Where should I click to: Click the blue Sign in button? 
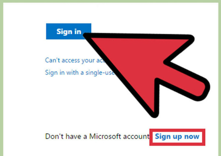coord(69,31)
